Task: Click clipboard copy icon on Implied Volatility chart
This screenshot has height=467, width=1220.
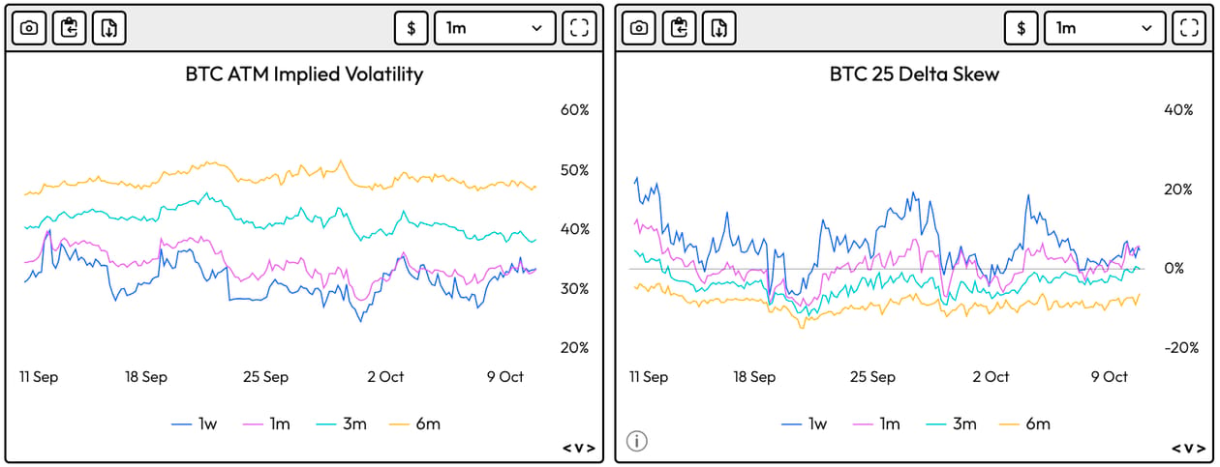Action: coord(69,28)
